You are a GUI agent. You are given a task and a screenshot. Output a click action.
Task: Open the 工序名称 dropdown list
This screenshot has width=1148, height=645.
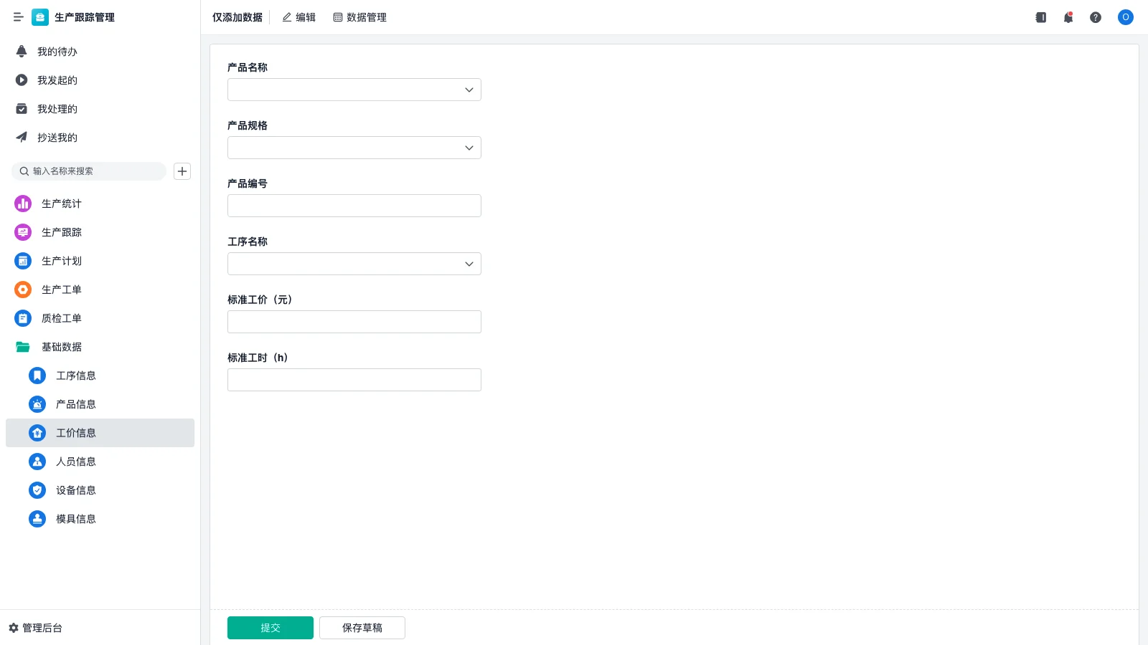354,264
